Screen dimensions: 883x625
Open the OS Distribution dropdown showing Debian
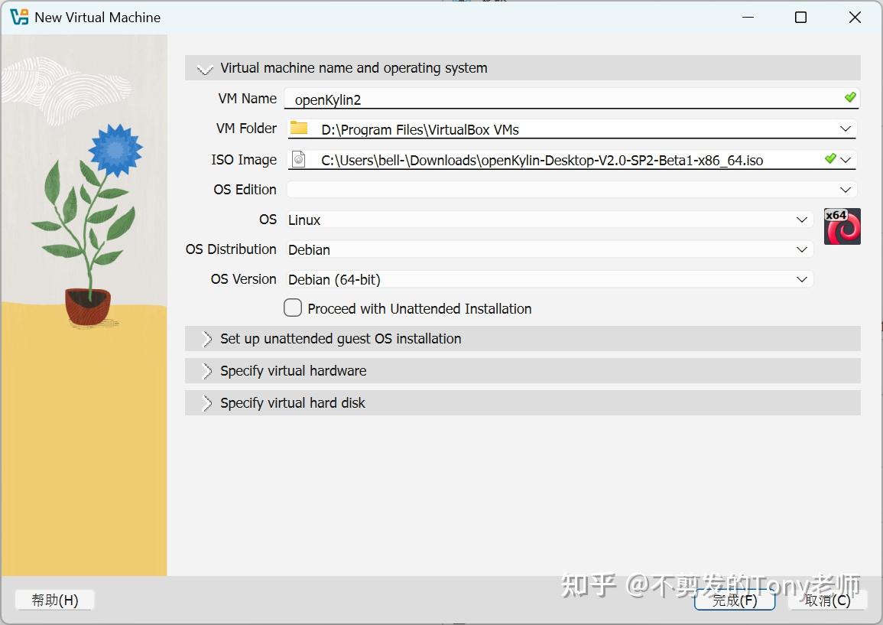pyautogui.click(x=802, y=249)
